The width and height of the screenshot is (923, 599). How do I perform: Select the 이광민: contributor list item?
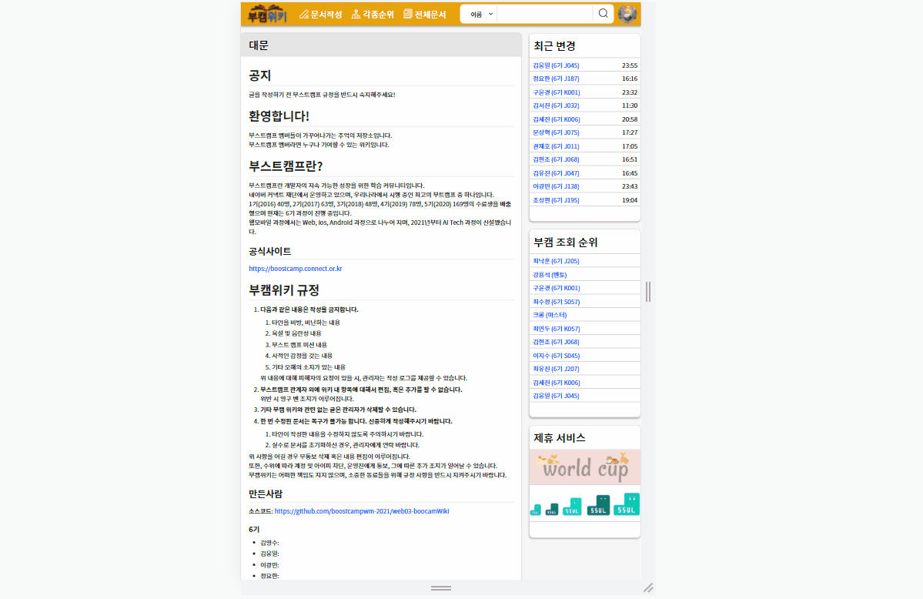tap(269, 565)
